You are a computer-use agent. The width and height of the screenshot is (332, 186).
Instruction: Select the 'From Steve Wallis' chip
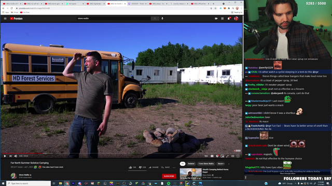[x=206, y=164]
